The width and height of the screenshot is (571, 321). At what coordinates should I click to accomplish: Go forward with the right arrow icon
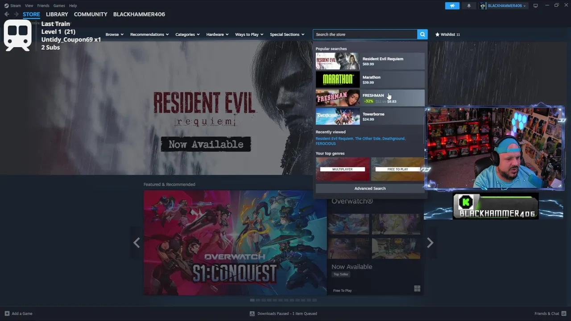pyautogui.click(x=16, y=14)
